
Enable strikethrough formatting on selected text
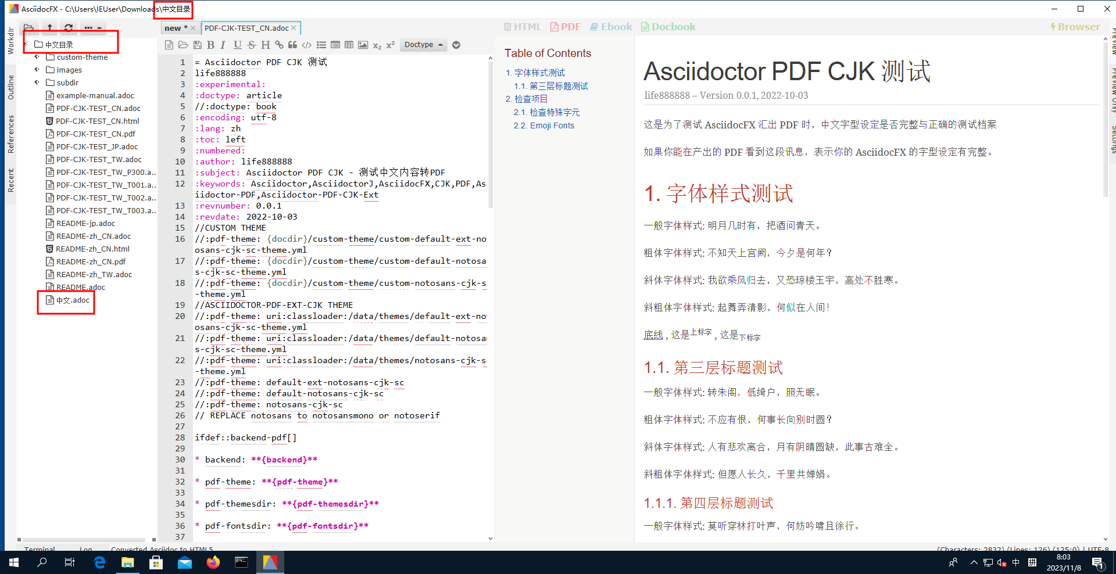click(252, 45)
